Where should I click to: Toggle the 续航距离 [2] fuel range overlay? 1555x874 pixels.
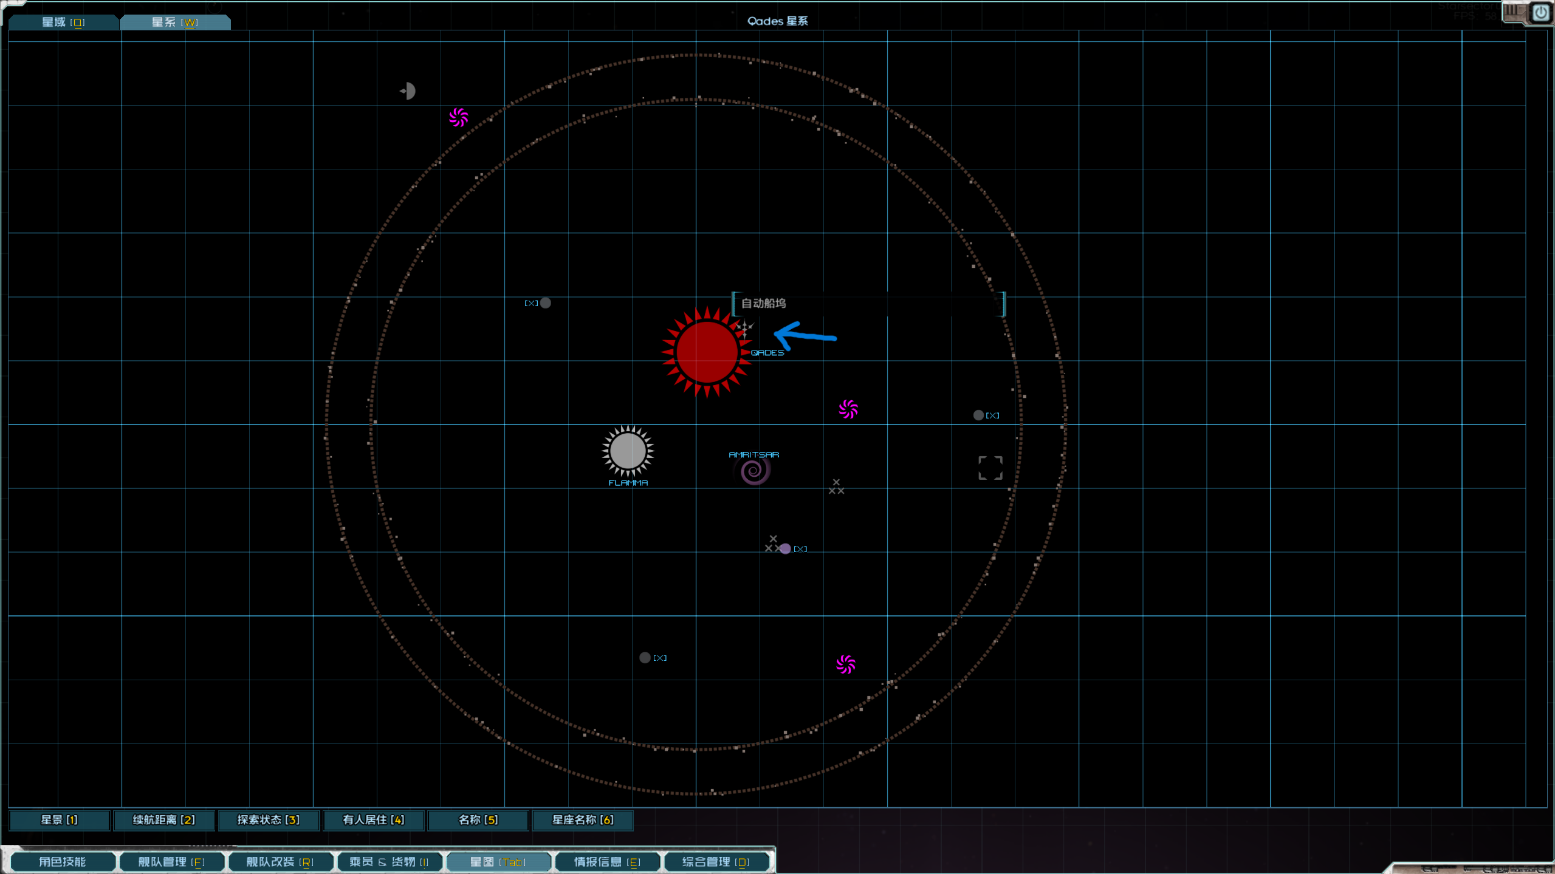coord(163,820)
